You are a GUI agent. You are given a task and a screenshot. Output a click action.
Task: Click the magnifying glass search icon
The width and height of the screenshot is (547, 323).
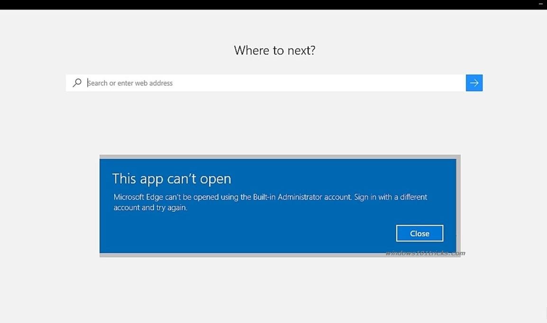tap(77, 82)
